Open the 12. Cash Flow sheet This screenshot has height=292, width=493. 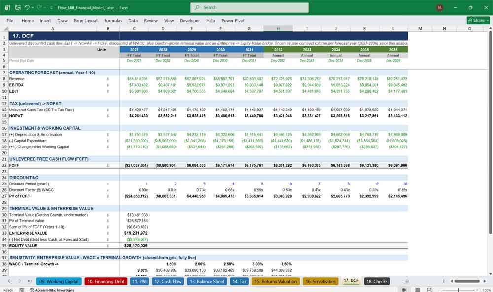[x=168, y=281]
